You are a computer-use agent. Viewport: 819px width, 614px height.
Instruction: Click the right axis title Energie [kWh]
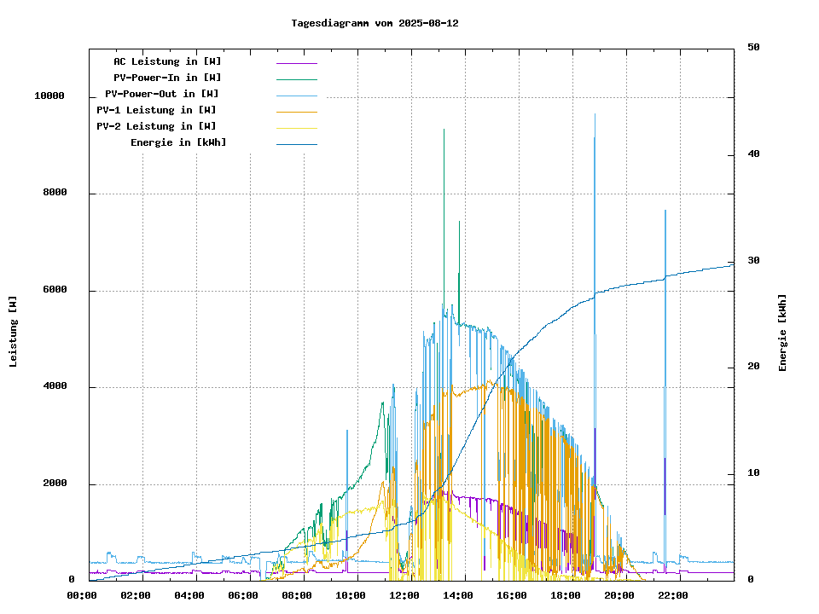[782, 333]
